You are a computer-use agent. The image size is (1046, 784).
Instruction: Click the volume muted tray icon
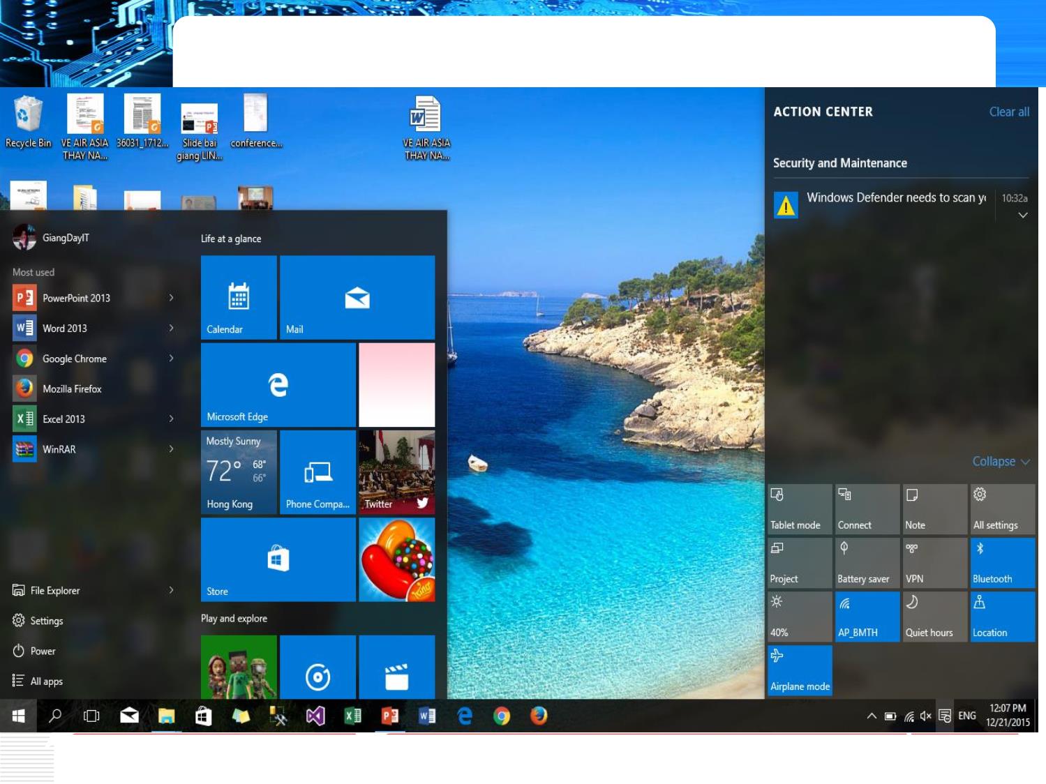(x=926, y=716)
